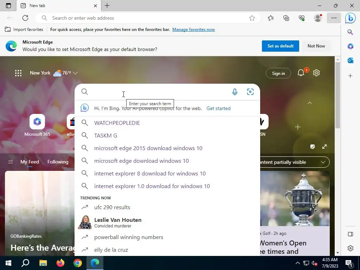This screenshot has width=360, height=270.
Task: Open Outlook in the sidebar
Action: [351, 60]
